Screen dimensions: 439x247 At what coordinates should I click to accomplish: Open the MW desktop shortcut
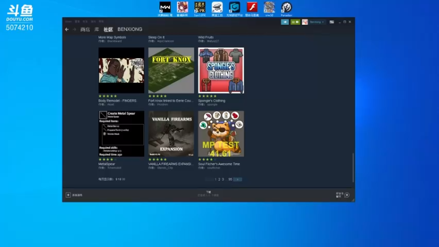pyautogui.click(x=165, y=9)
